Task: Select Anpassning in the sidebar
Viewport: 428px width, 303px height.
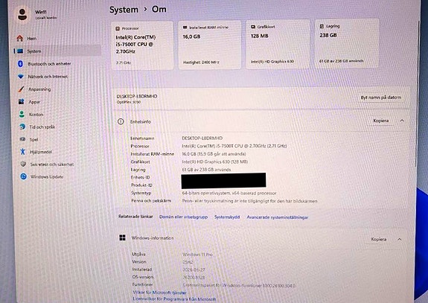Action: click(39, 89)
